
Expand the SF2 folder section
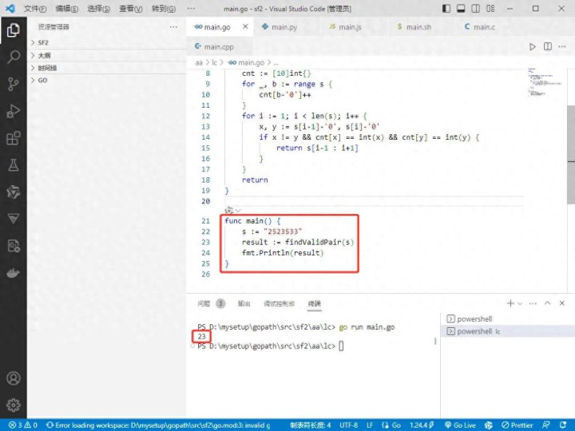[106, 42]
